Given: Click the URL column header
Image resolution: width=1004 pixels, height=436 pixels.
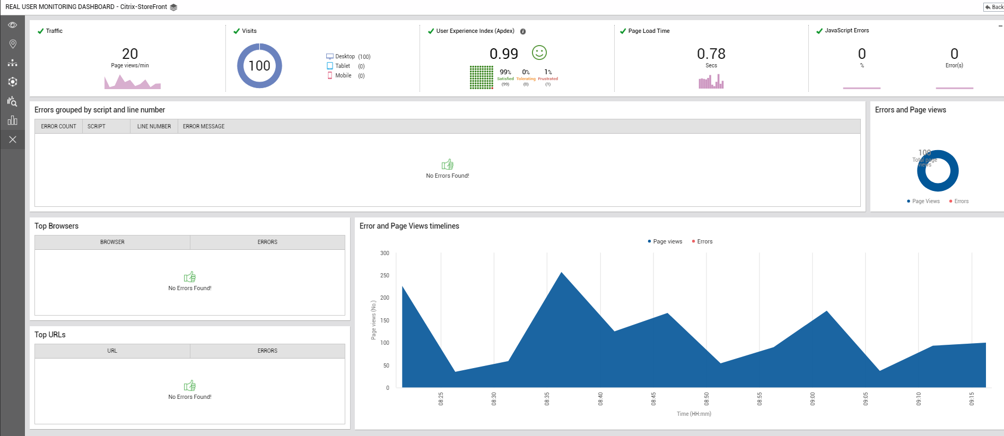Looking at the screenshot, I should click(x=112, y=351).
